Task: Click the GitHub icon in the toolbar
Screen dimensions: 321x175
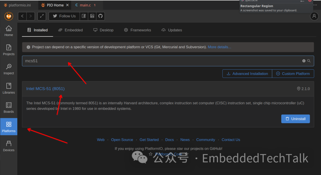Action: pyautogui.click(x=100, y=16)
